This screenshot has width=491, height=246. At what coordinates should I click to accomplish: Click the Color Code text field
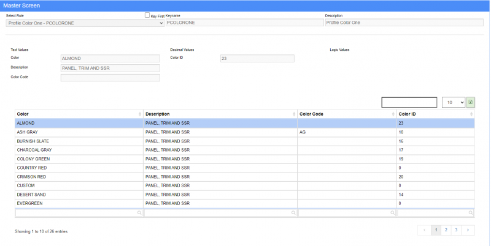(x=110, y=78)
